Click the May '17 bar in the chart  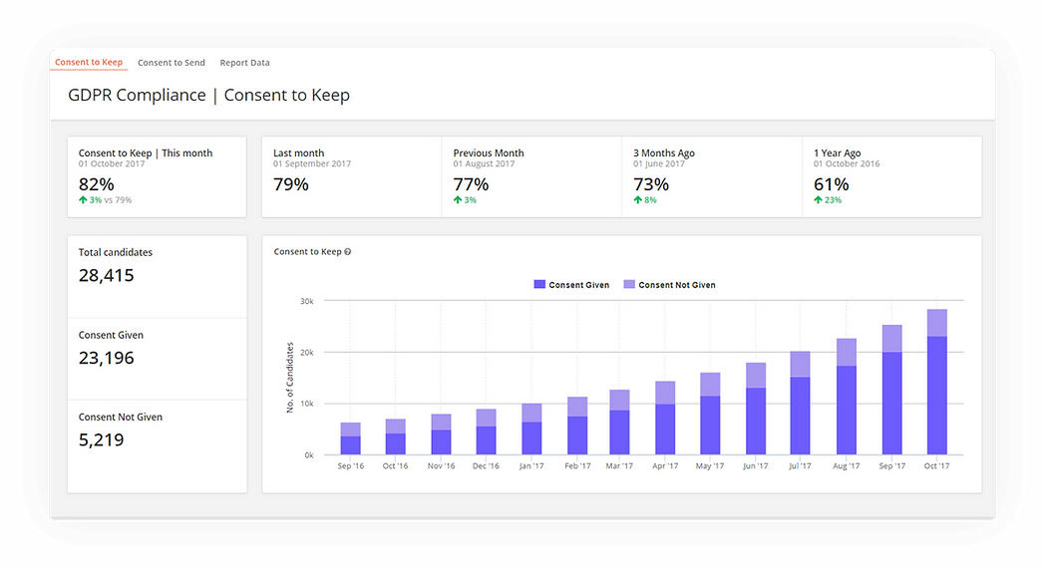pos(710,414)
